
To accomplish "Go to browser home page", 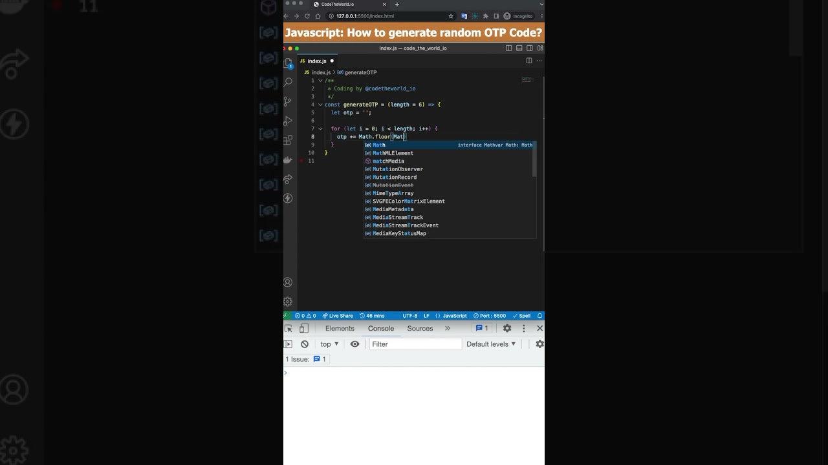I will coord(318,16).
